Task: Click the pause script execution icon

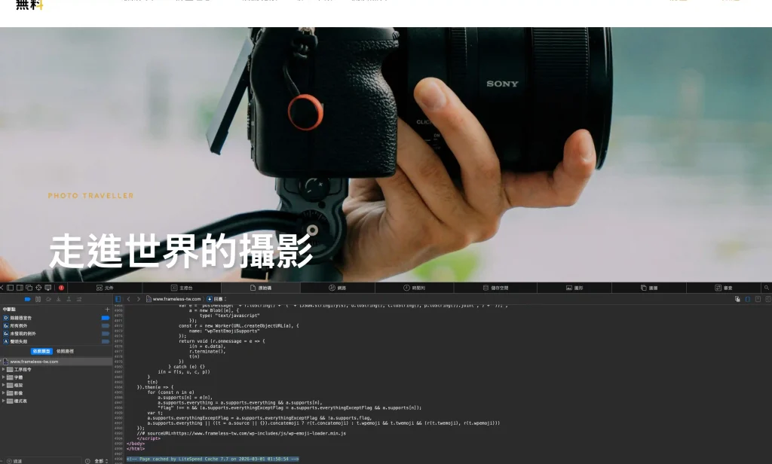Action: 38,299
